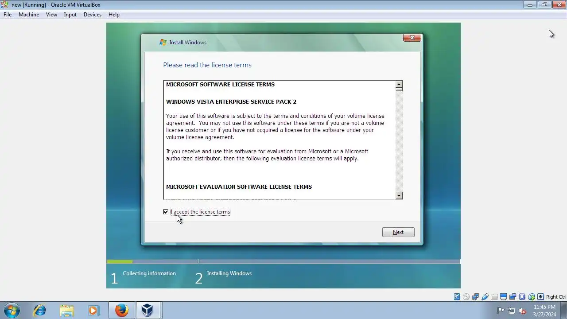Open the Help menu
567x319 pixels.
114,15
